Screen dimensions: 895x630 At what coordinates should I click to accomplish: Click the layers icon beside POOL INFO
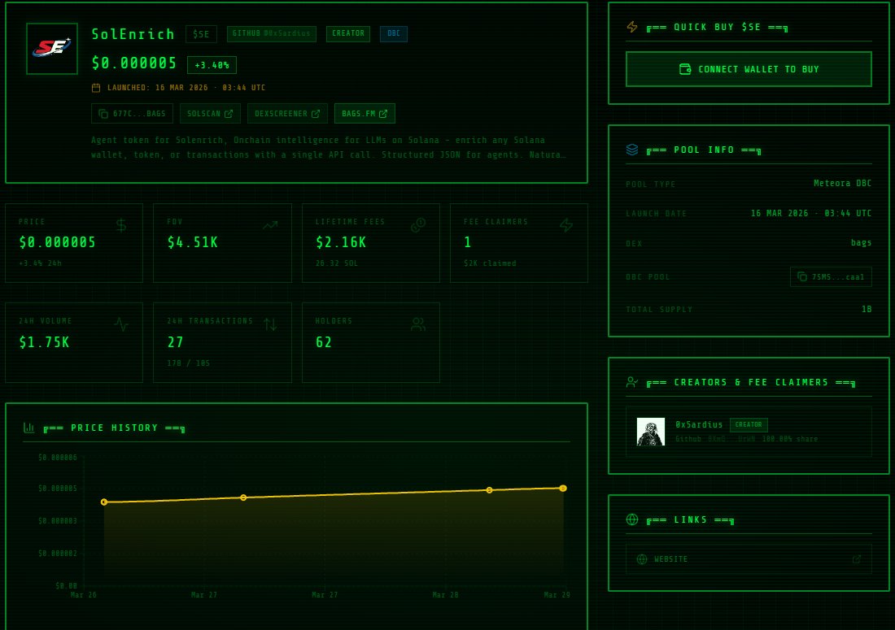(632, 150)
